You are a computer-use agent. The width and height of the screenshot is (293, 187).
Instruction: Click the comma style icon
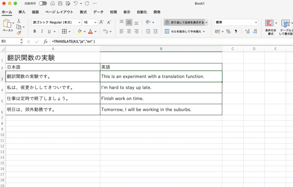tap(236, 31)
